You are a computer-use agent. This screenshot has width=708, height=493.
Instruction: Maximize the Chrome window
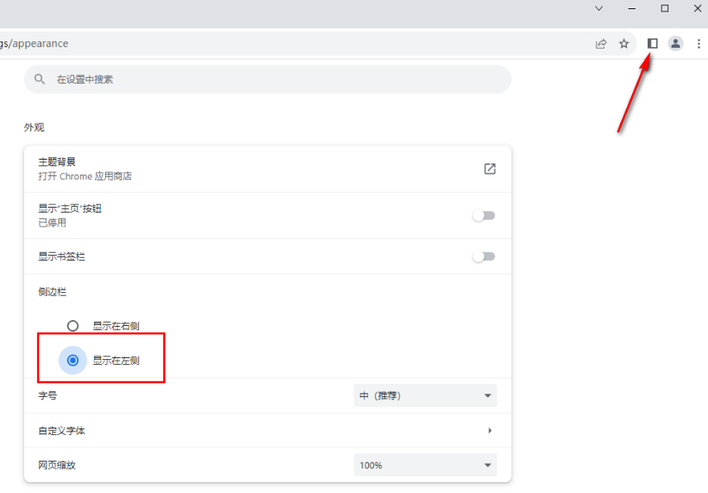665,8
